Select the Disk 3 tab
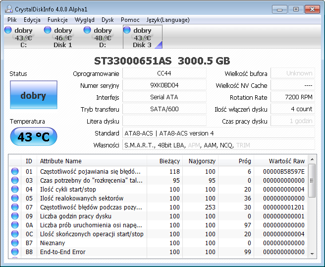The height and width of the screenshot is (267, 325). 142,37
